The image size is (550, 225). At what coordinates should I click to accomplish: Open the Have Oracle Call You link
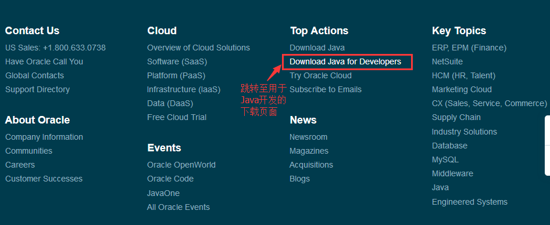(44, 61)
